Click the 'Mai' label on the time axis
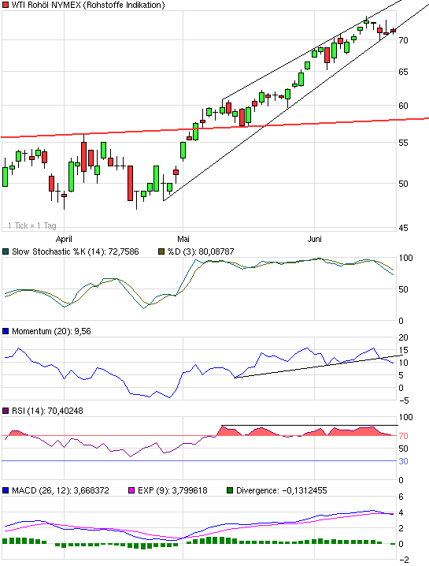The height and width of the screenshot is (566, 429). (183, 239)
